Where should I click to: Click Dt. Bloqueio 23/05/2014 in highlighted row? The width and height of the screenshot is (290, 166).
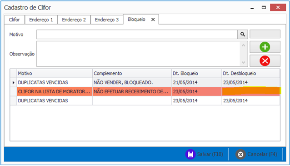pyautogui.click(x=197, y=91)
